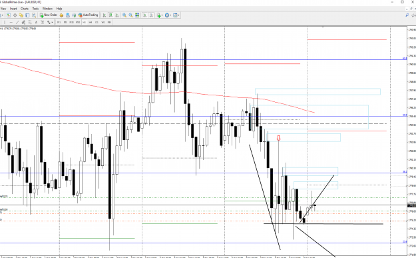The image size is (416, 258).
Task: Open the Data Window icon
Action: [x=15, y=15]
